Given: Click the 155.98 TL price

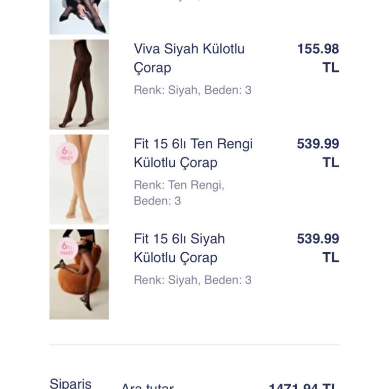Looking at the screenshot, I should pyautogui.click(x=318, y=58).
